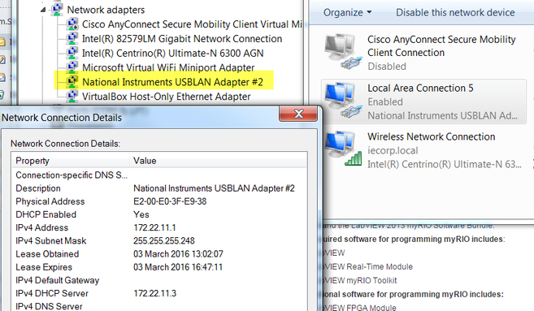534x311 pixels.
Task: Click the Intel 82579LM Gigabit adapter icon
Action: (x=72, y=38)
